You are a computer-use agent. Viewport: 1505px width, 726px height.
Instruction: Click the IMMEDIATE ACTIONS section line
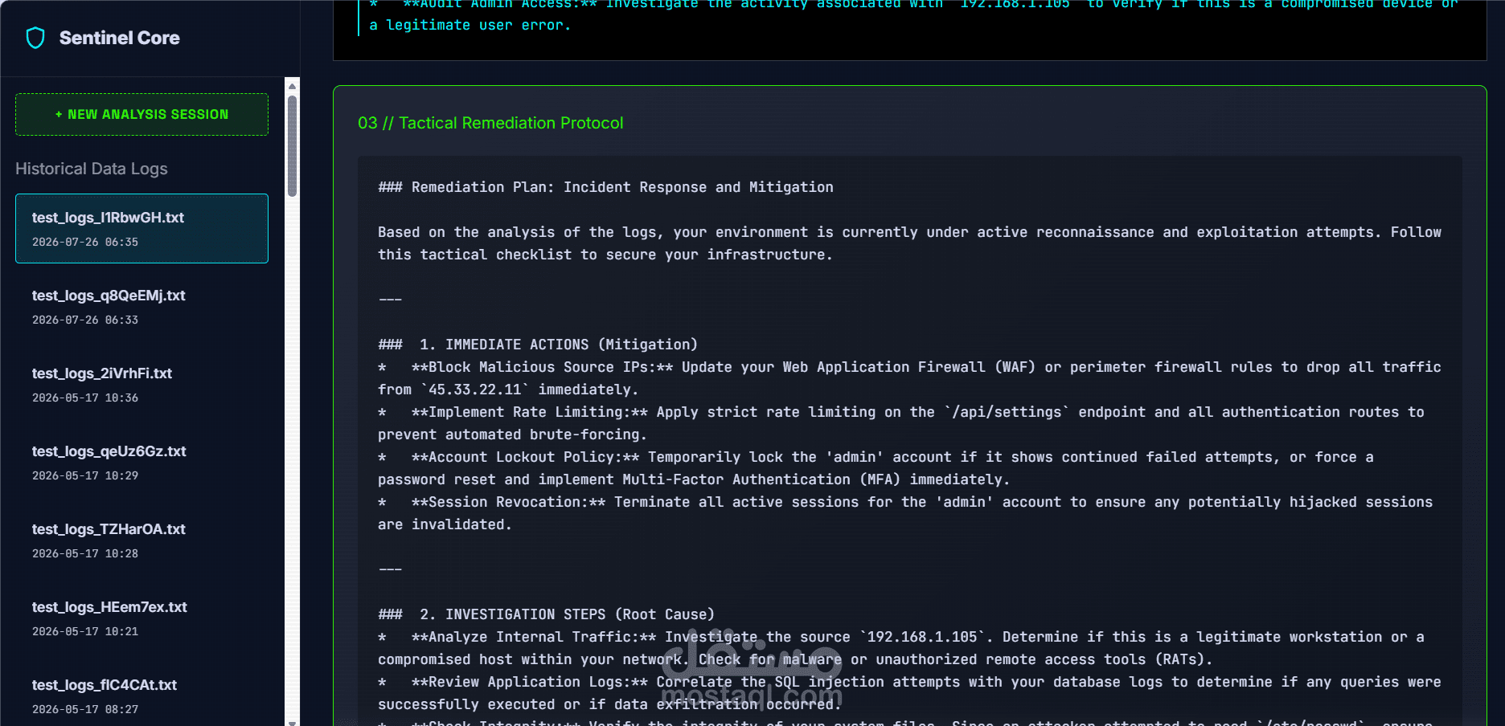538,345
